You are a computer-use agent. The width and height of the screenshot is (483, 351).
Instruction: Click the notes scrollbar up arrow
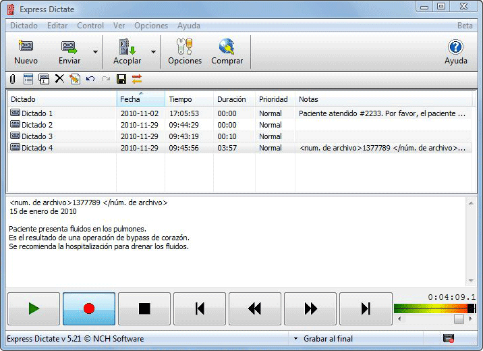point(471,203)
